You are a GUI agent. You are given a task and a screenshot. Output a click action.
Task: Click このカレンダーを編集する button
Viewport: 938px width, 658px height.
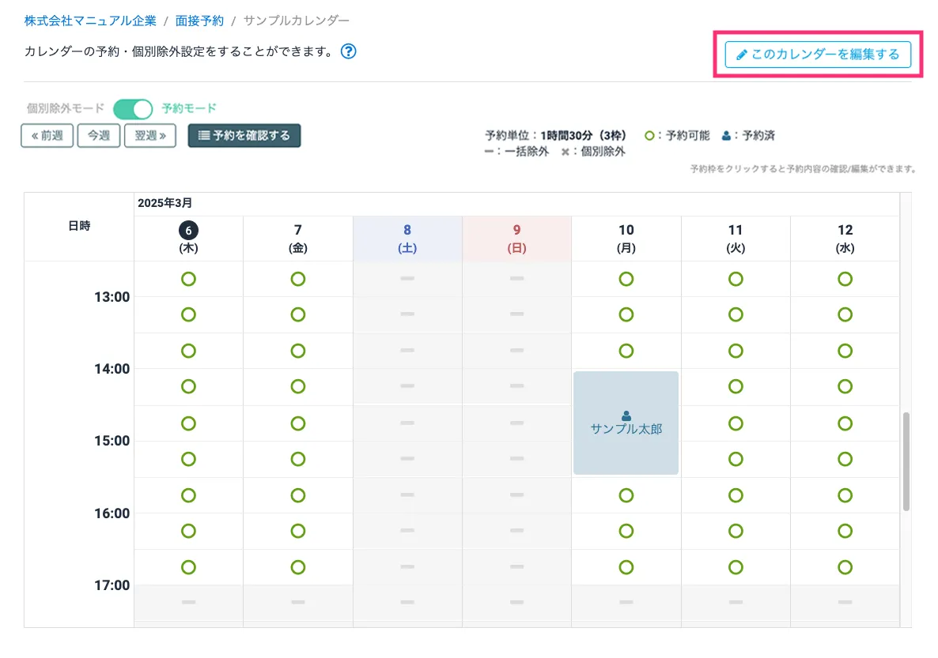point(818,55)
